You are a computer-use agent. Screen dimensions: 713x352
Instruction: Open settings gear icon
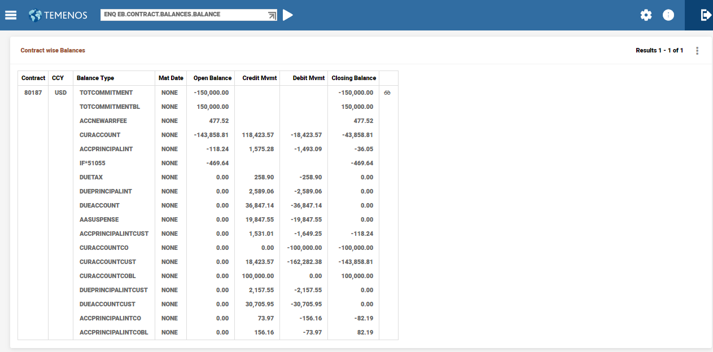[x=646, y=15]
